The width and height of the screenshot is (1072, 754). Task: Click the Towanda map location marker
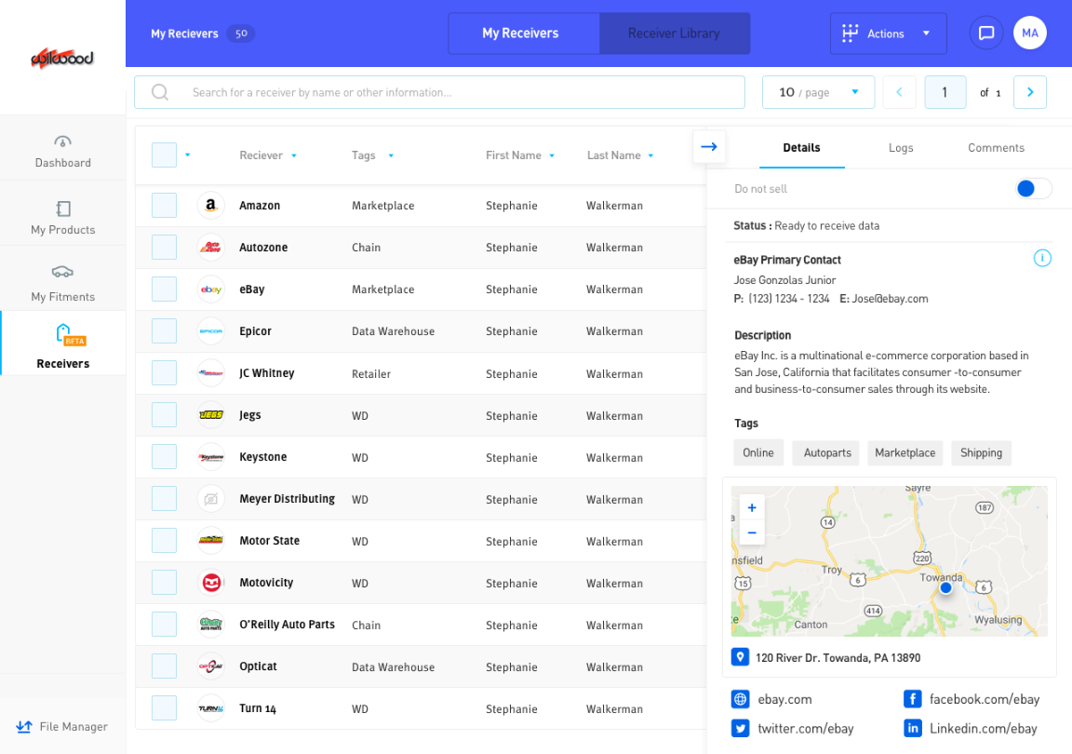click(945, 587)
